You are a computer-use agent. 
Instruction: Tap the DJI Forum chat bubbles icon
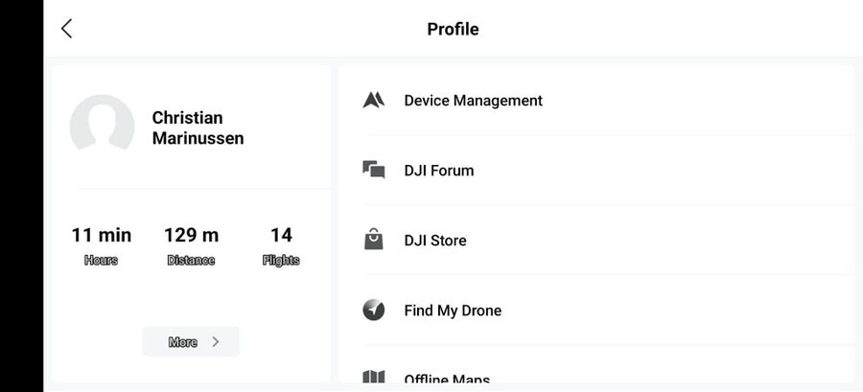pos(374,170)
